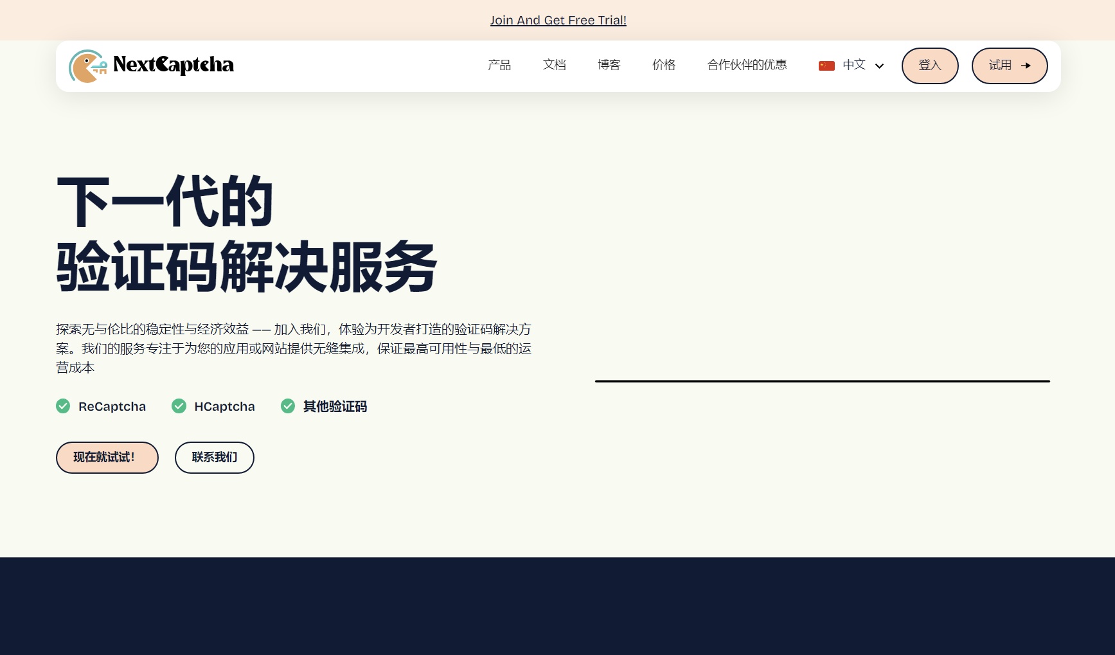The image size is (1115, 655).
Task: Click the green checkmark beside ReCaptcha
Action: pyautogui.click(x=63, y=406)
